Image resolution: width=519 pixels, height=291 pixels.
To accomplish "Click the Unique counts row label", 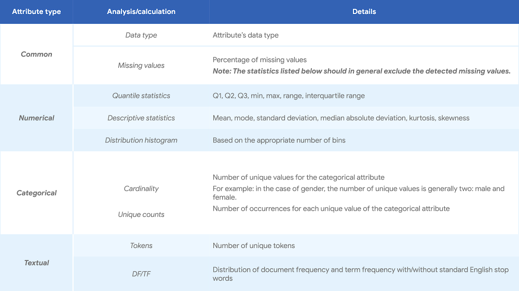I will (141, 214).
